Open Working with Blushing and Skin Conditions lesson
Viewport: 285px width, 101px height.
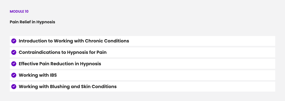[x=68, y=87]
